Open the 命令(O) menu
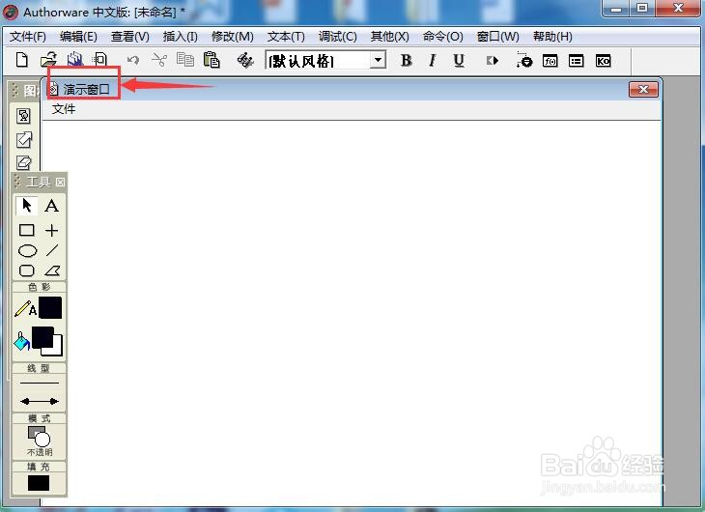Screen dimensions: 705x512 tap(443, 37)
